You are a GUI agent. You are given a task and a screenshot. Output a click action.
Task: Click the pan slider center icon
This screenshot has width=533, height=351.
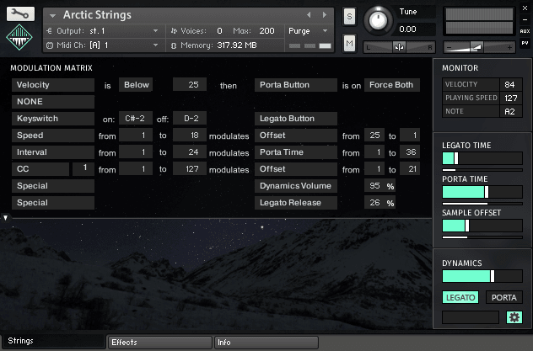click(399, 47)
